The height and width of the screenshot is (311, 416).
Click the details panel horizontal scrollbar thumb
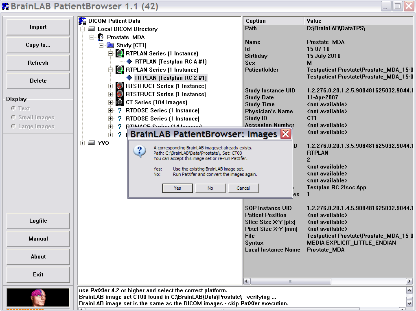[x=291, y=281]
